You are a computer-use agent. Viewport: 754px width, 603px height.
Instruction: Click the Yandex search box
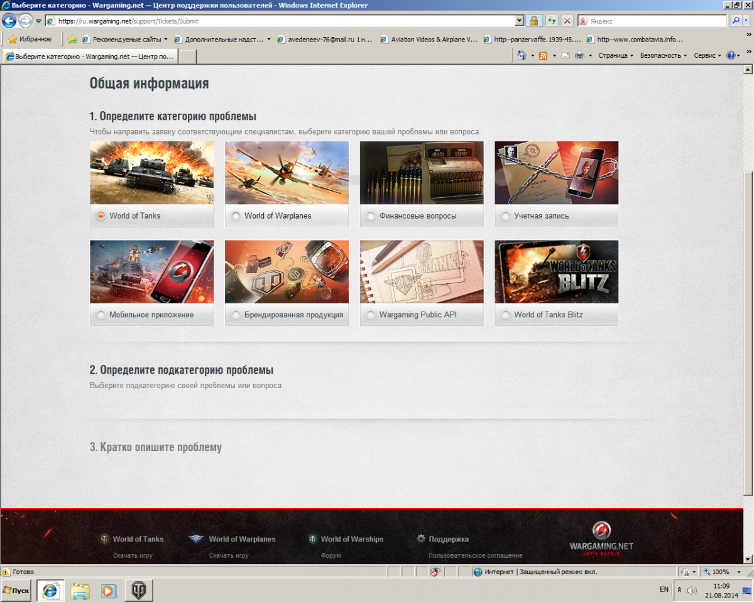click(x=652, y=21)
